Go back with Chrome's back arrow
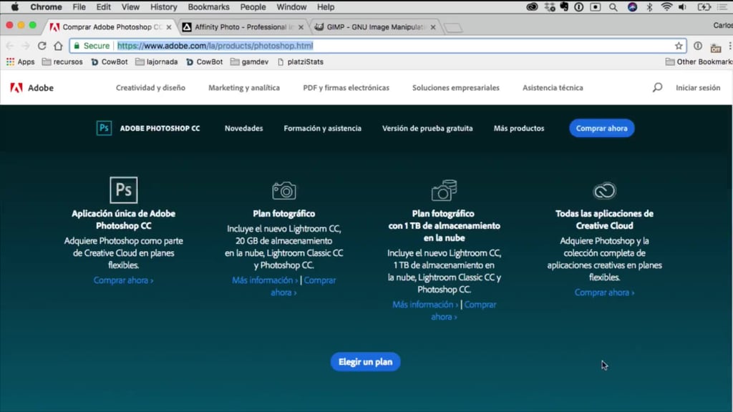Viewport: 733px width, 412px height. pyautogui.click(x=10, y=46)
